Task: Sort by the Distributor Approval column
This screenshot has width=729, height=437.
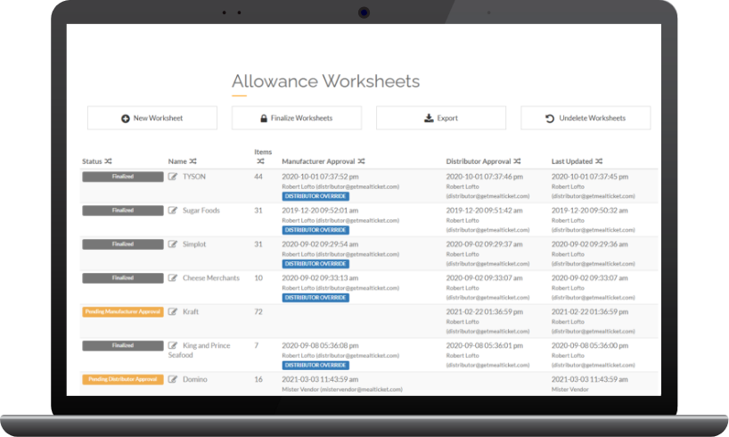Action: 517,161
